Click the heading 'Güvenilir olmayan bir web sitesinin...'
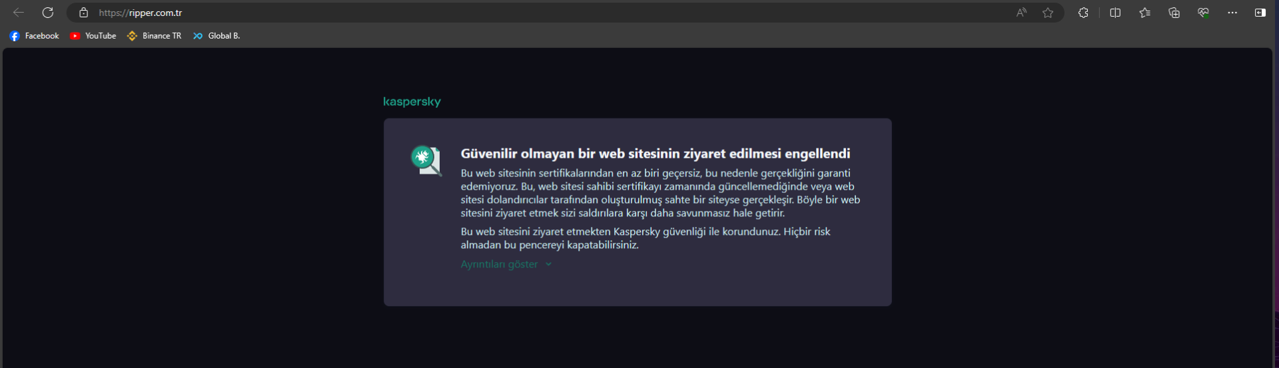The height and width of the screenshot is (368, 1279). tap(655, 154)
